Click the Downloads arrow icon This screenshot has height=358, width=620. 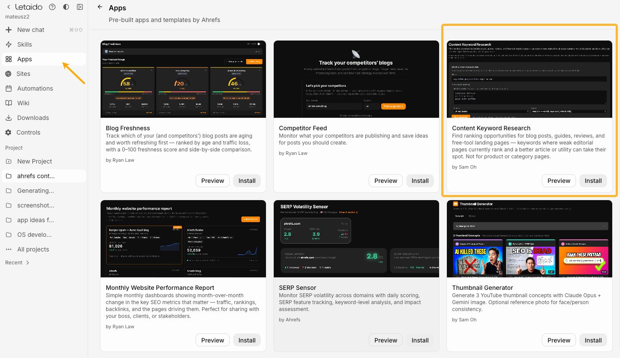coord(9,118)
